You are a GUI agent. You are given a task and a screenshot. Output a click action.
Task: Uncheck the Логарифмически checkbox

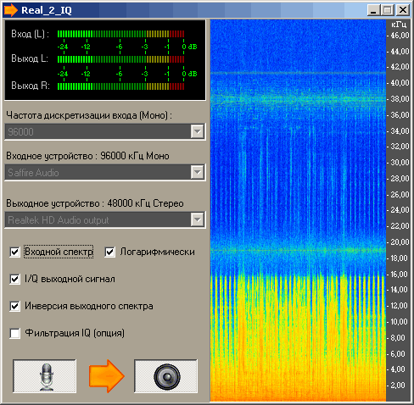(x=110, y=252)
